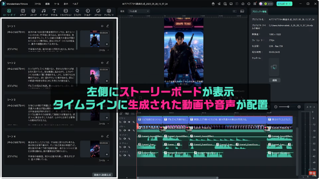Click the 画像から動画生成 button
Viewport: 319px width, 179px height.
coord(102,175)
